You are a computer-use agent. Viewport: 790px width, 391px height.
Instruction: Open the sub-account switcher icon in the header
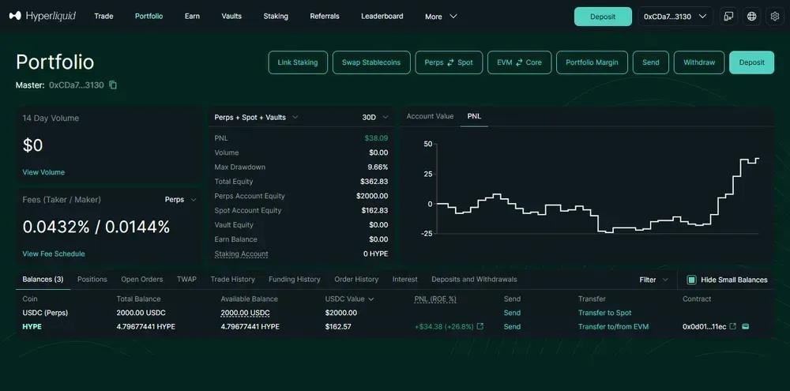click(728, 17)
